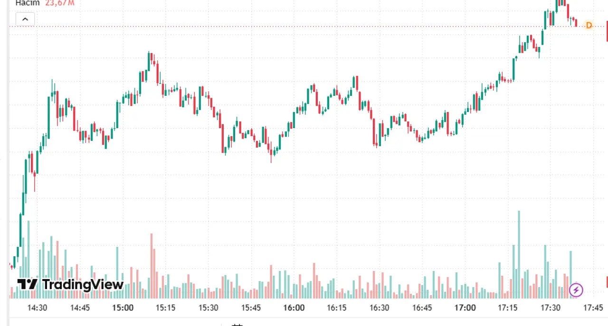This screenshot has width=608, height=326.
Task: Click the green candle peak after 15:00
Action: pyautogui.click(x=149, y=61)
